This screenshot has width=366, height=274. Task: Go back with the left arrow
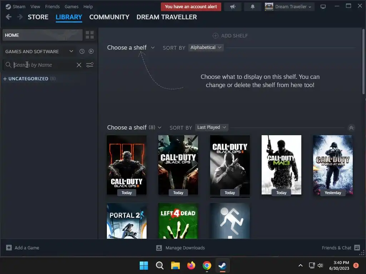[x=9, y=17]
